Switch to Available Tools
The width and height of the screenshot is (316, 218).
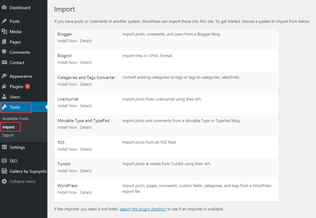pyautogui.click(x=15, y=118)
